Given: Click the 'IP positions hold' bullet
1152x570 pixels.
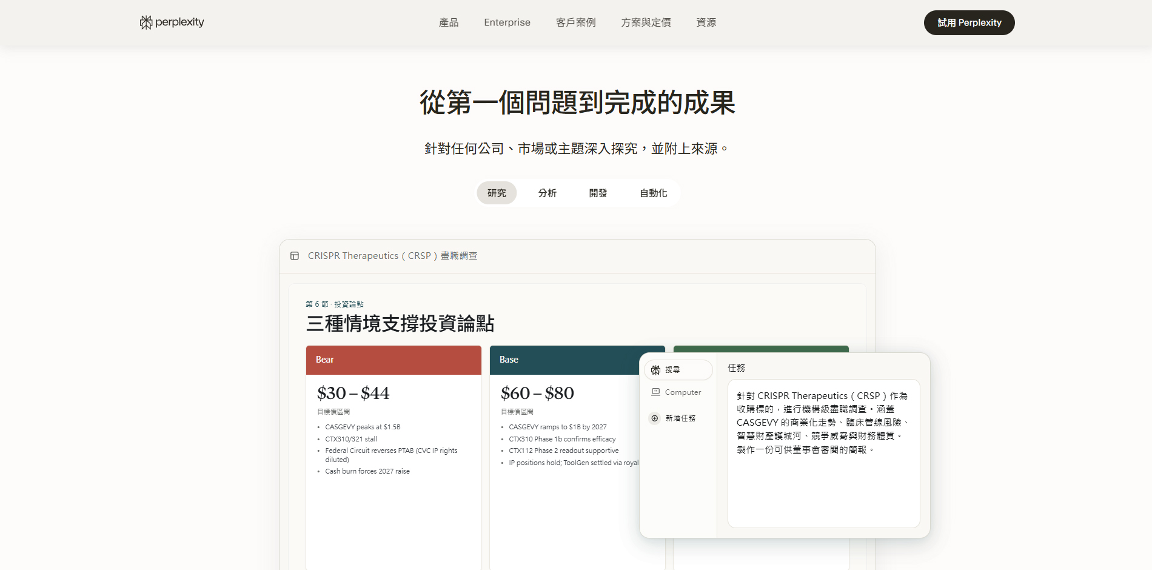Looking at the screenshot, I should [574, 463].
